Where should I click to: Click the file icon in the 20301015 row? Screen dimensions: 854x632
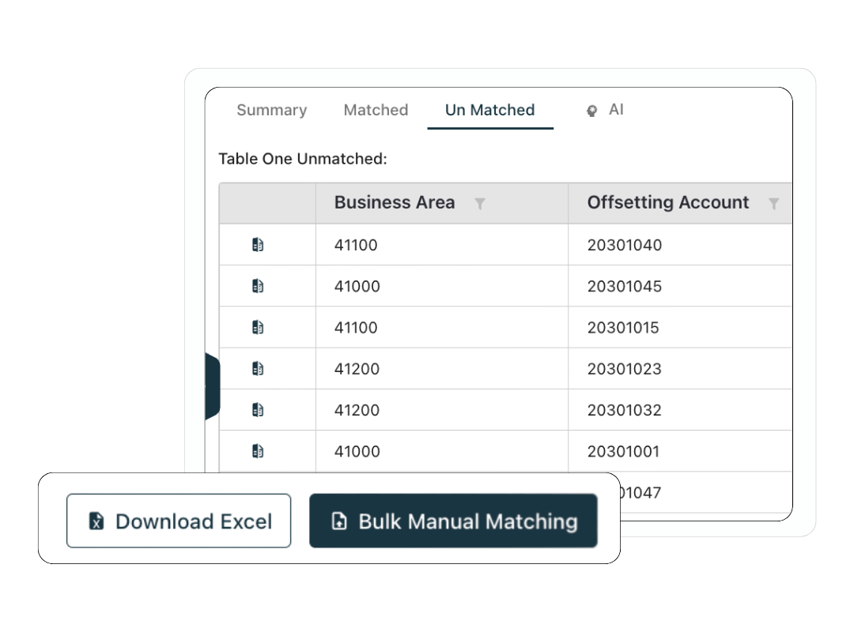point(256,326)
